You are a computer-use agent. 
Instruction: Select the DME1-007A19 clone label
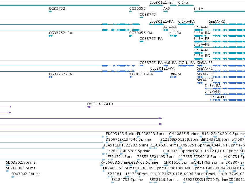(x=100, y=104)
